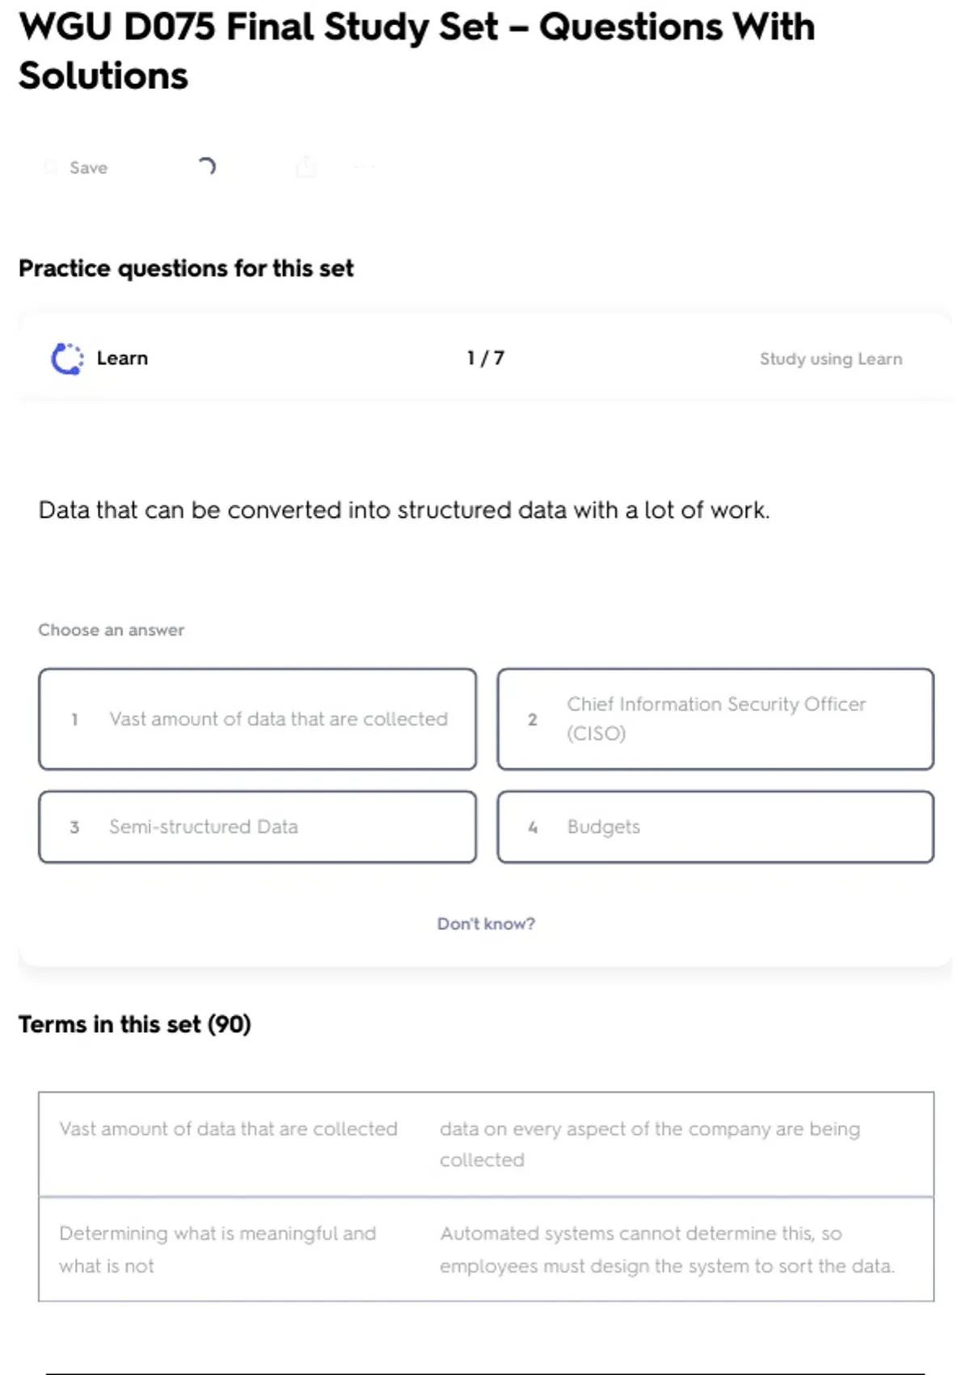Click the share icon
The image size is (970, 1375).
(x=306, y=167)
